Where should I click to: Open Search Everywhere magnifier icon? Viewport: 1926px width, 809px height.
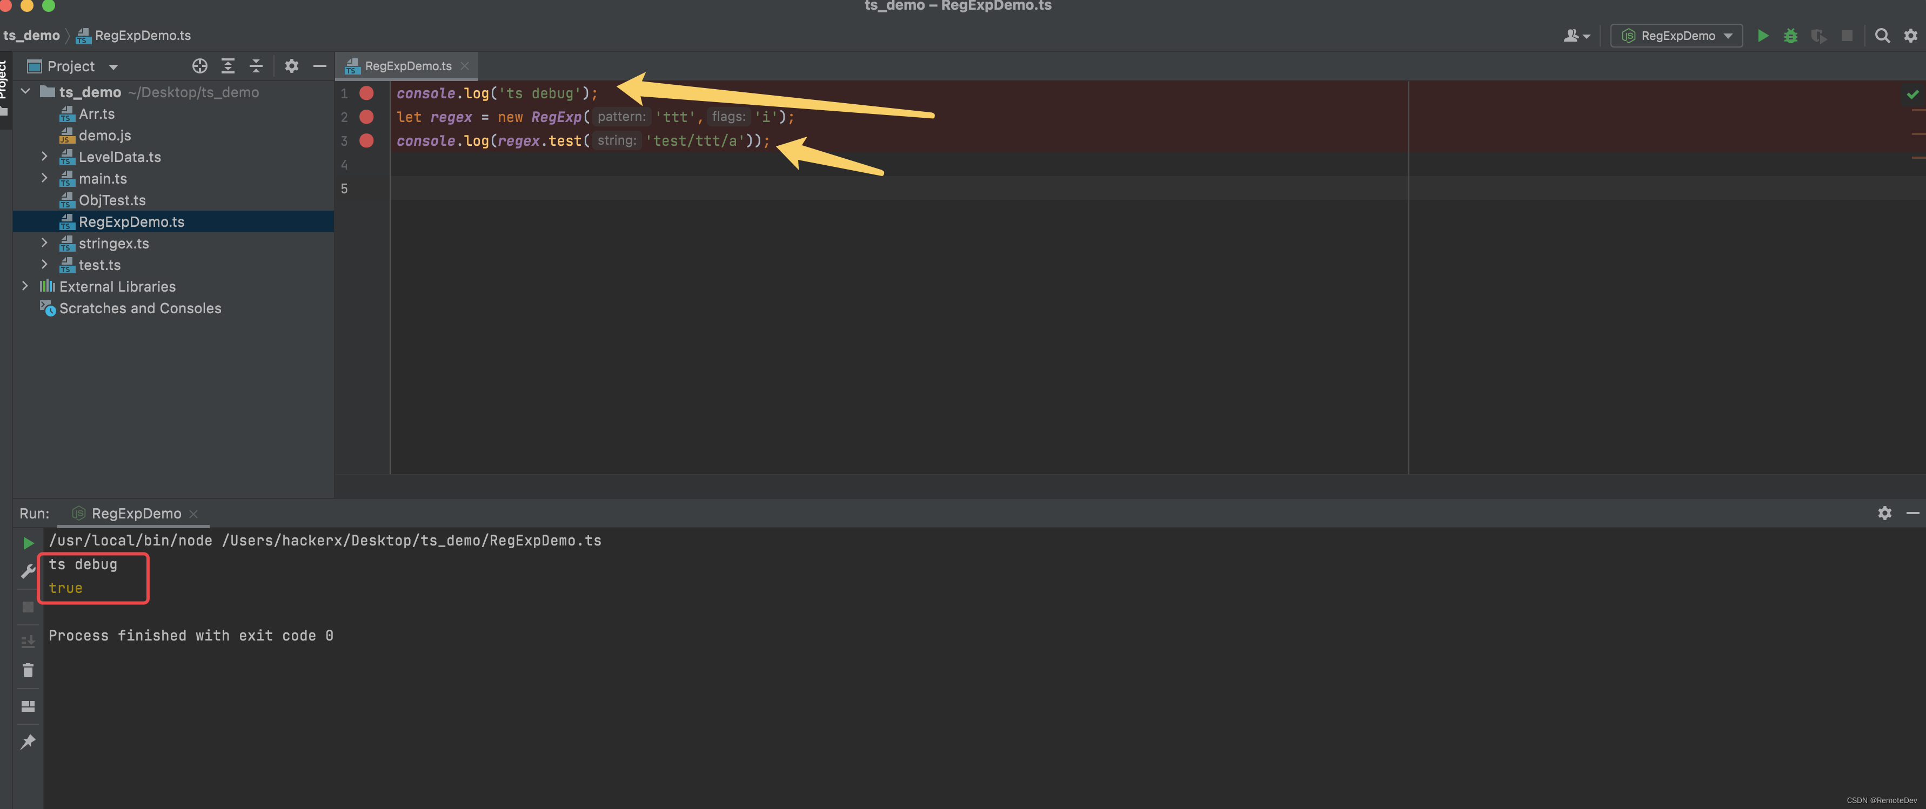click(x=1882, y=36)
